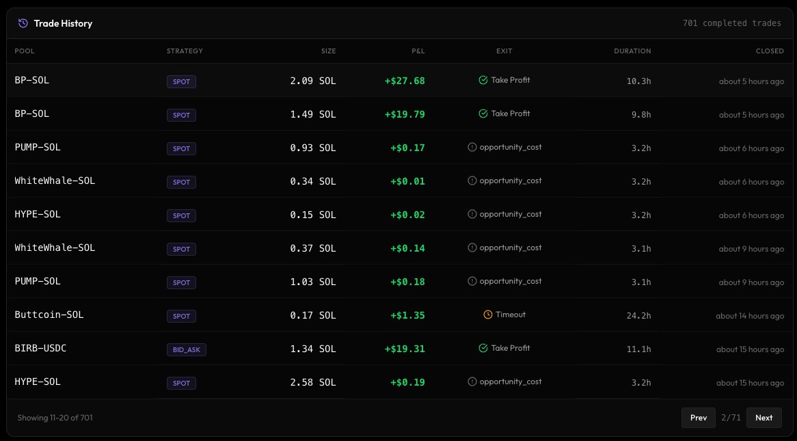Click the CLOSED column header
This screenshot has width=797, height=441.
click(770, 51)
